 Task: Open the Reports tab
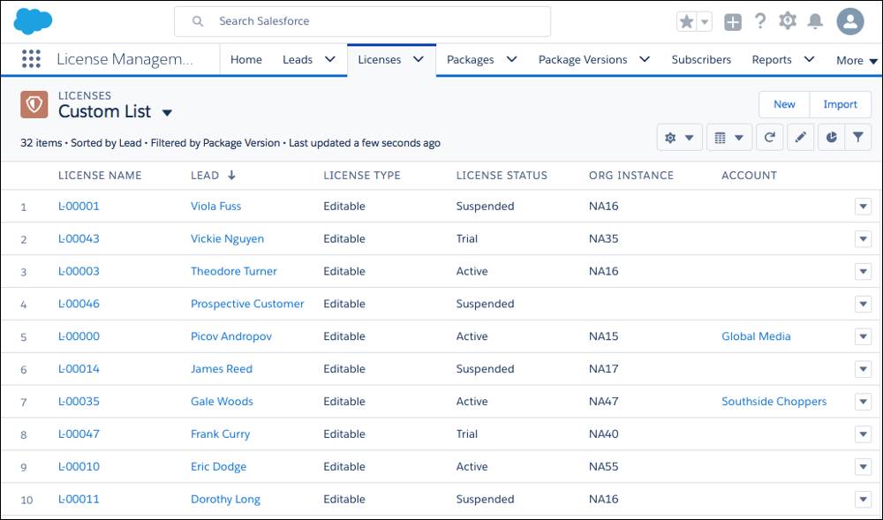pyautogui.click(x=772, y=60)
